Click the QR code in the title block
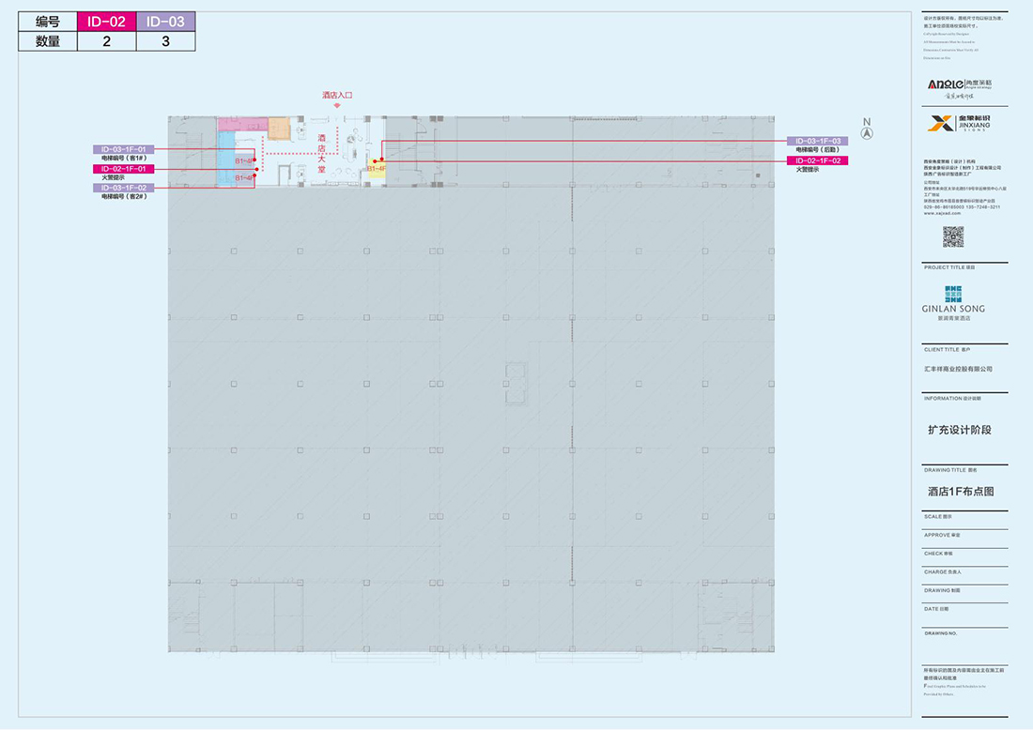The image size is (1033, 730). pos(953,236)
